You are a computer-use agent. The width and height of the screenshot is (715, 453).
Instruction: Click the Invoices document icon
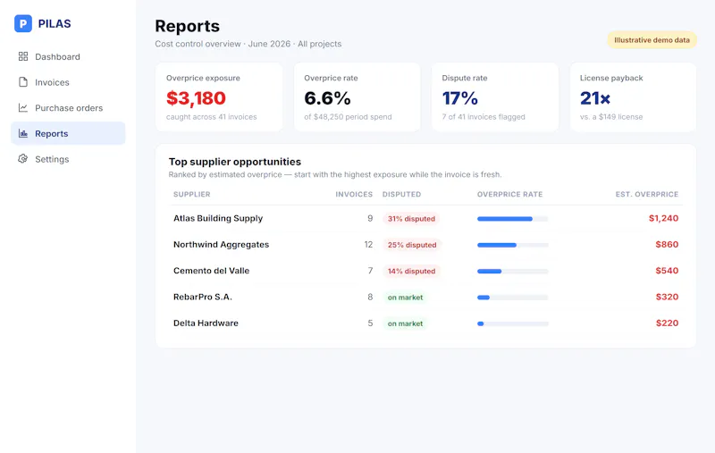(23, 82)
